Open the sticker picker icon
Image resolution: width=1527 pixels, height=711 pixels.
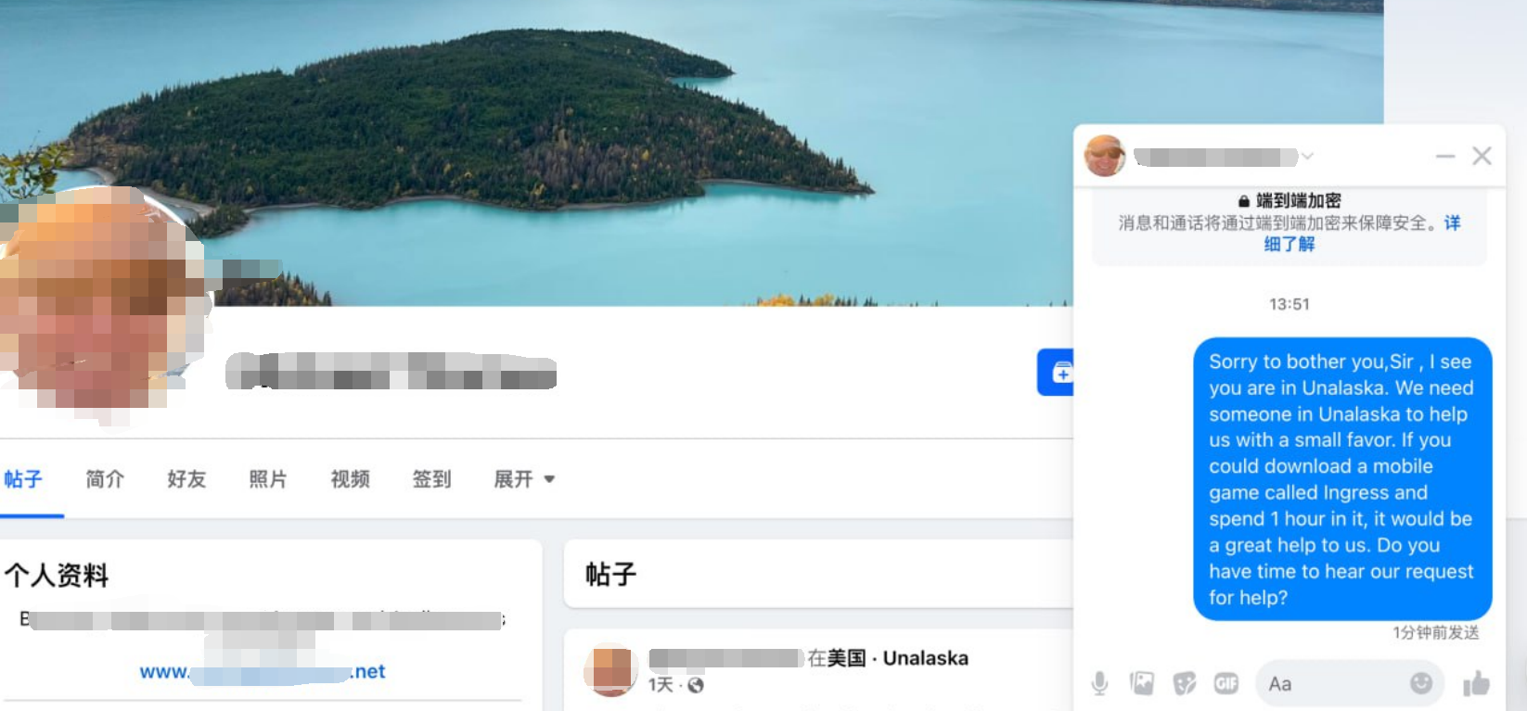tap(1185, 684)
